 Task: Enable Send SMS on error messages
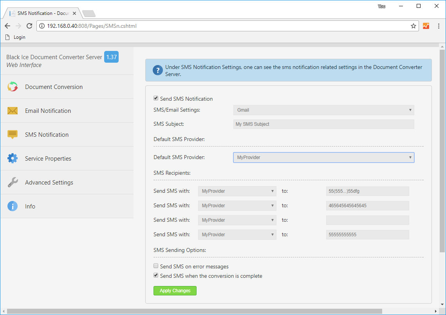[x=156, y=266]
